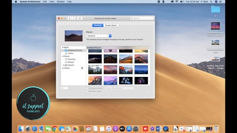Open Google Chrome from the Dock

click(x=55, y=129)
